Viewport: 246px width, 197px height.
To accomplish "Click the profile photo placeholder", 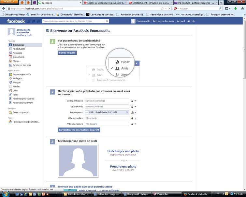I will coord(78,161).
